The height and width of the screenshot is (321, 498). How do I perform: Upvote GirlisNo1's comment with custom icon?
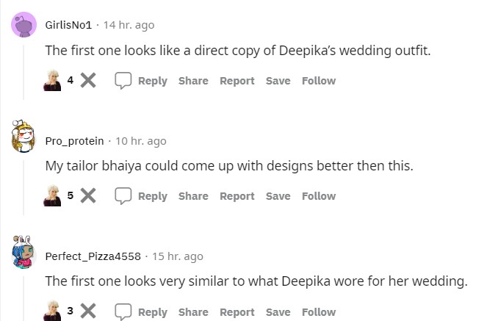click(x=52, y=80)
